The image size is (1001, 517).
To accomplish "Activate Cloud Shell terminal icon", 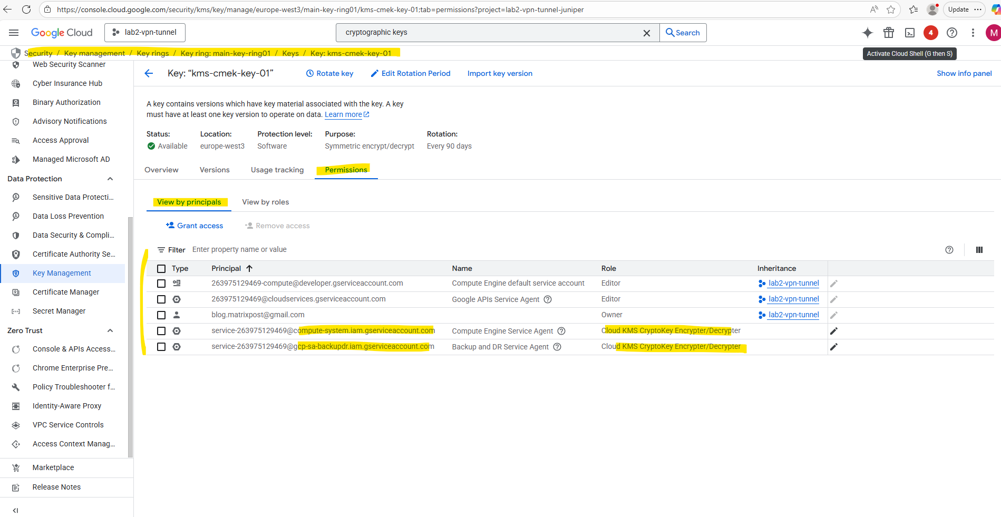I will pos(909,33).
